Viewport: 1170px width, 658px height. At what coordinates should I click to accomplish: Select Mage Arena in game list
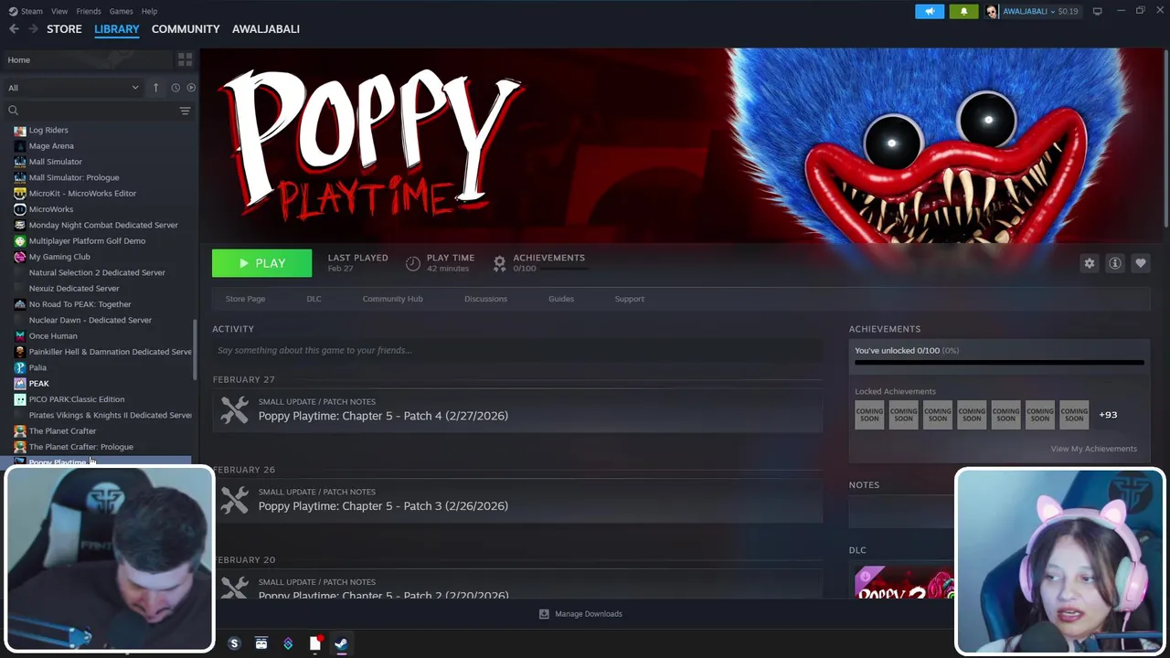pyautogui.click(x=51, y=146)
